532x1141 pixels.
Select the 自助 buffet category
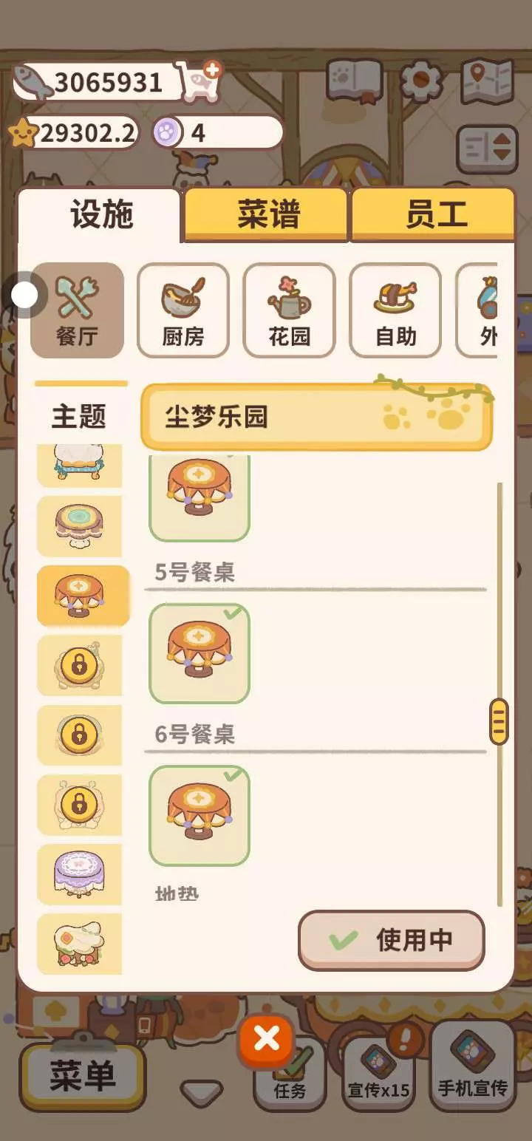click(395, 310)
